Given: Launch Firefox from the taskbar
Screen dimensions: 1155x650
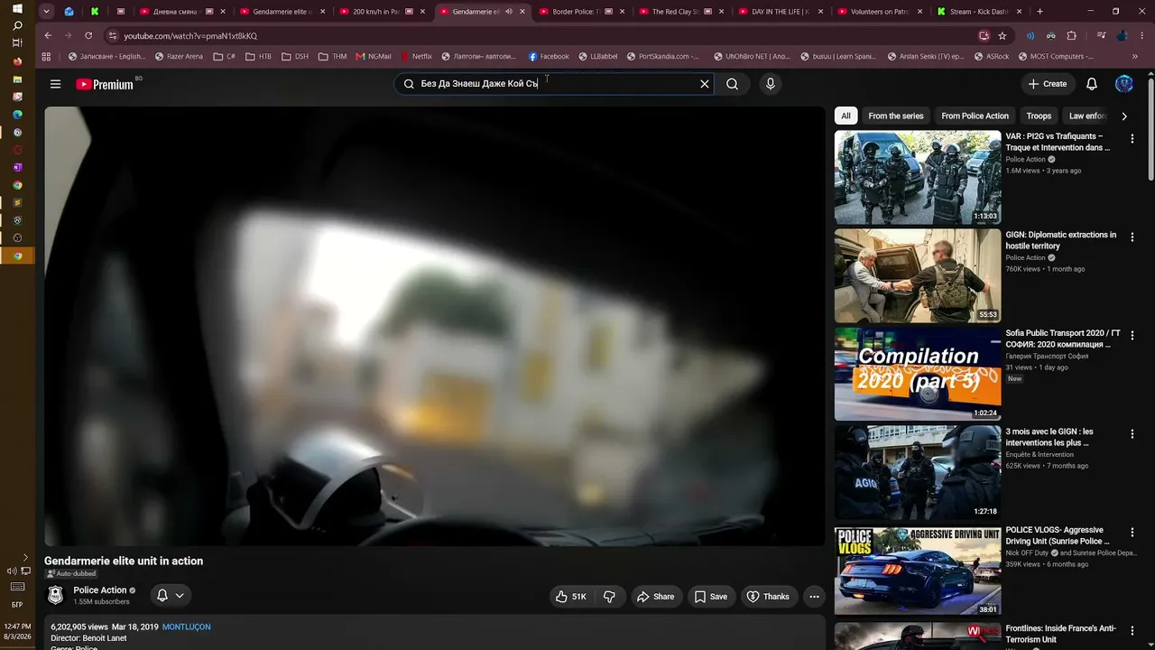Looking at the screenshot, I should coord(17,61).
